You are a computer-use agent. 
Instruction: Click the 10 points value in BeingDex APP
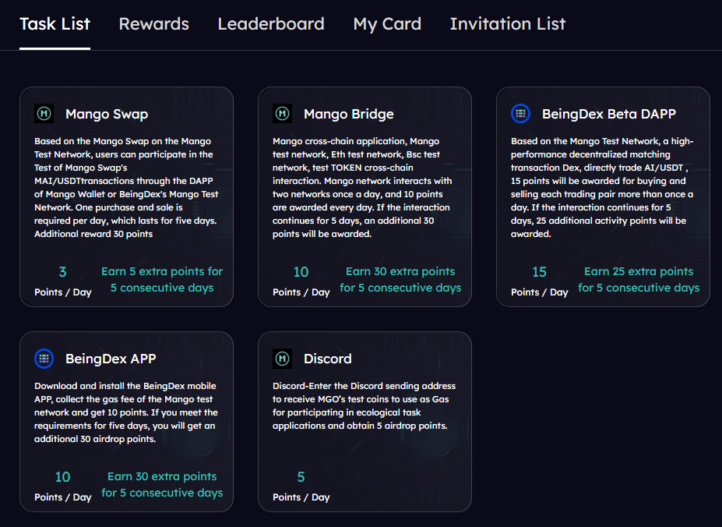(x=62, y=477)
